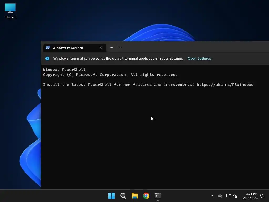
Task: Click the muted volume tray icon
Action: [235, 196]
